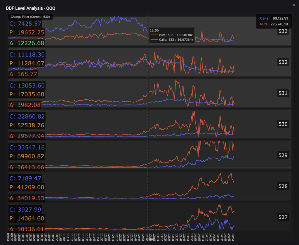Click the delta value 36413.66
Image resolution: width=299 pixels, height=245 pixels.
click(x=27, y=167)
